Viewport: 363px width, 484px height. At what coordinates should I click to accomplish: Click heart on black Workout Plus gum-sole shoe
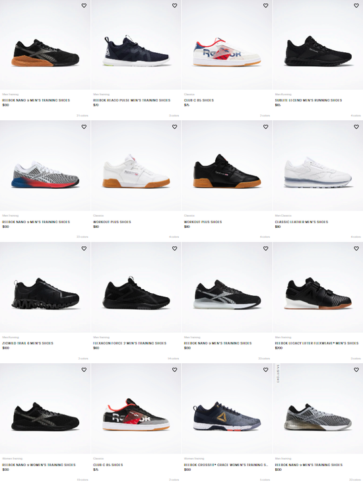point(265,127)
